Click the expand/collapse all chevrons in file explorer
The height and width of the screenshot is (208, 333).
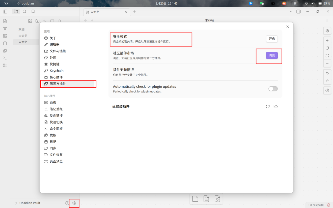coord(60,21)
